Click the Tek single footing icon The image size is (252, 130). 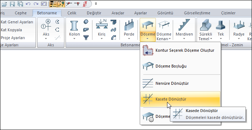coord(221,25)
